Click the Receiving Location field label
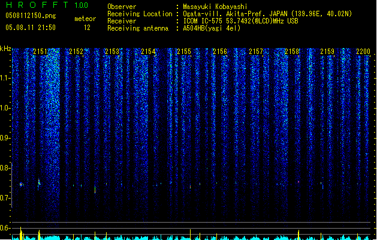377x240 pixels. click(140, 14)
